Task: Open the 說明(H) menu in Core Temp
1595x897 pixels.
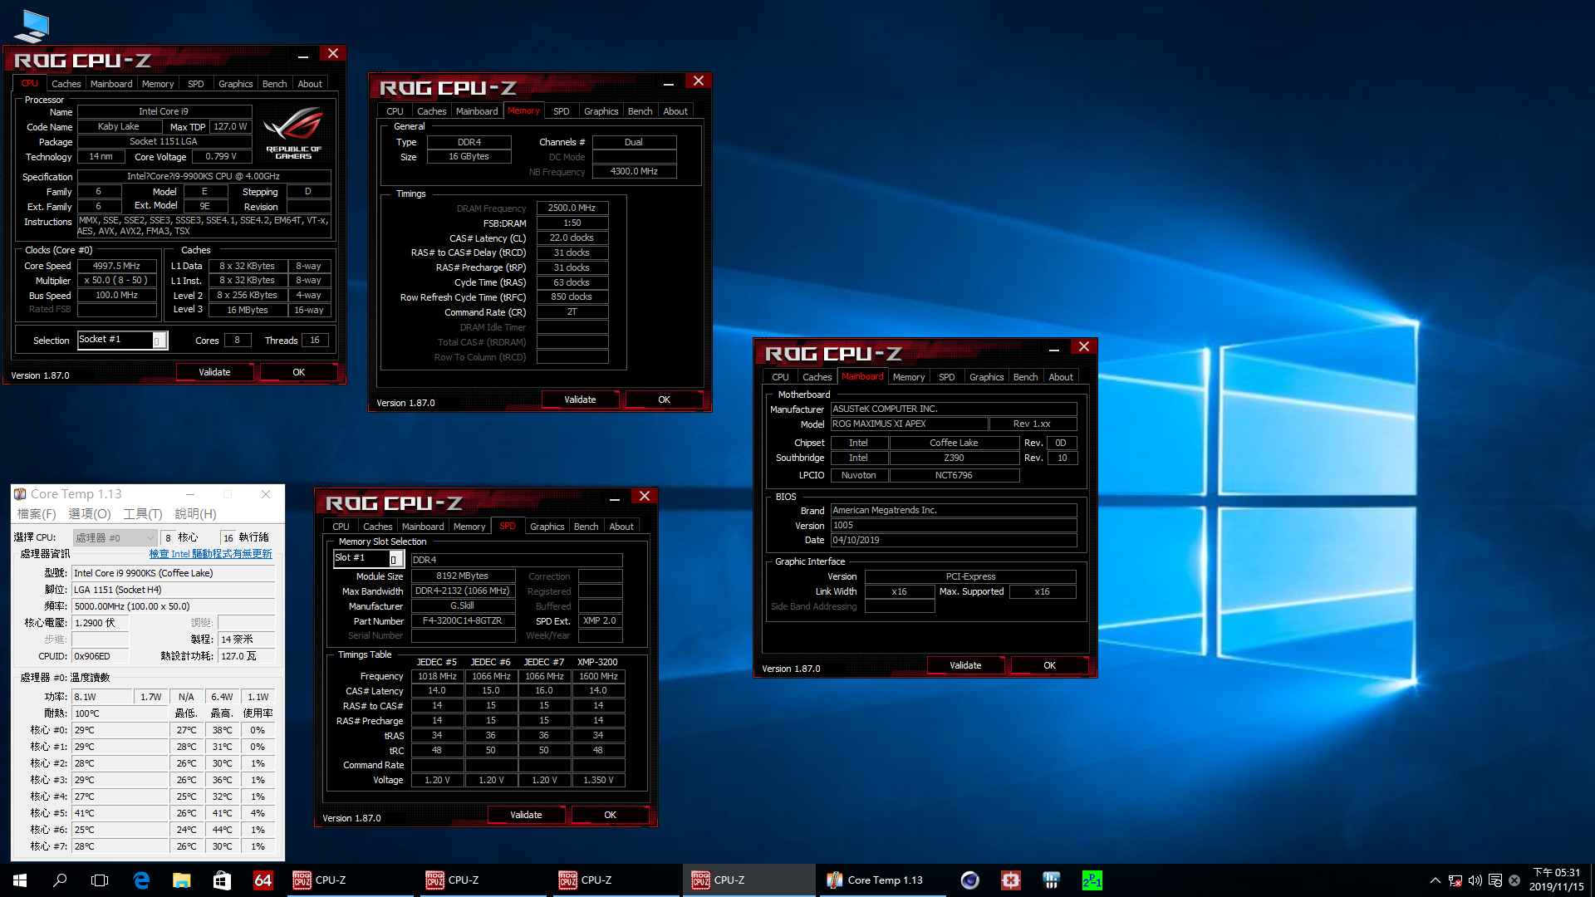Action: 195,514
